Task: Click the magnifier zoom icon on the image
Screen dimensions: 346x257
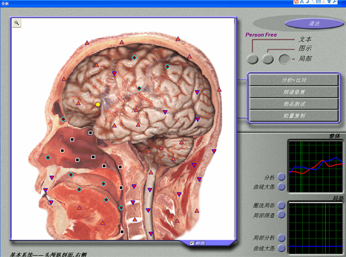Action: (x=17, y=23)
